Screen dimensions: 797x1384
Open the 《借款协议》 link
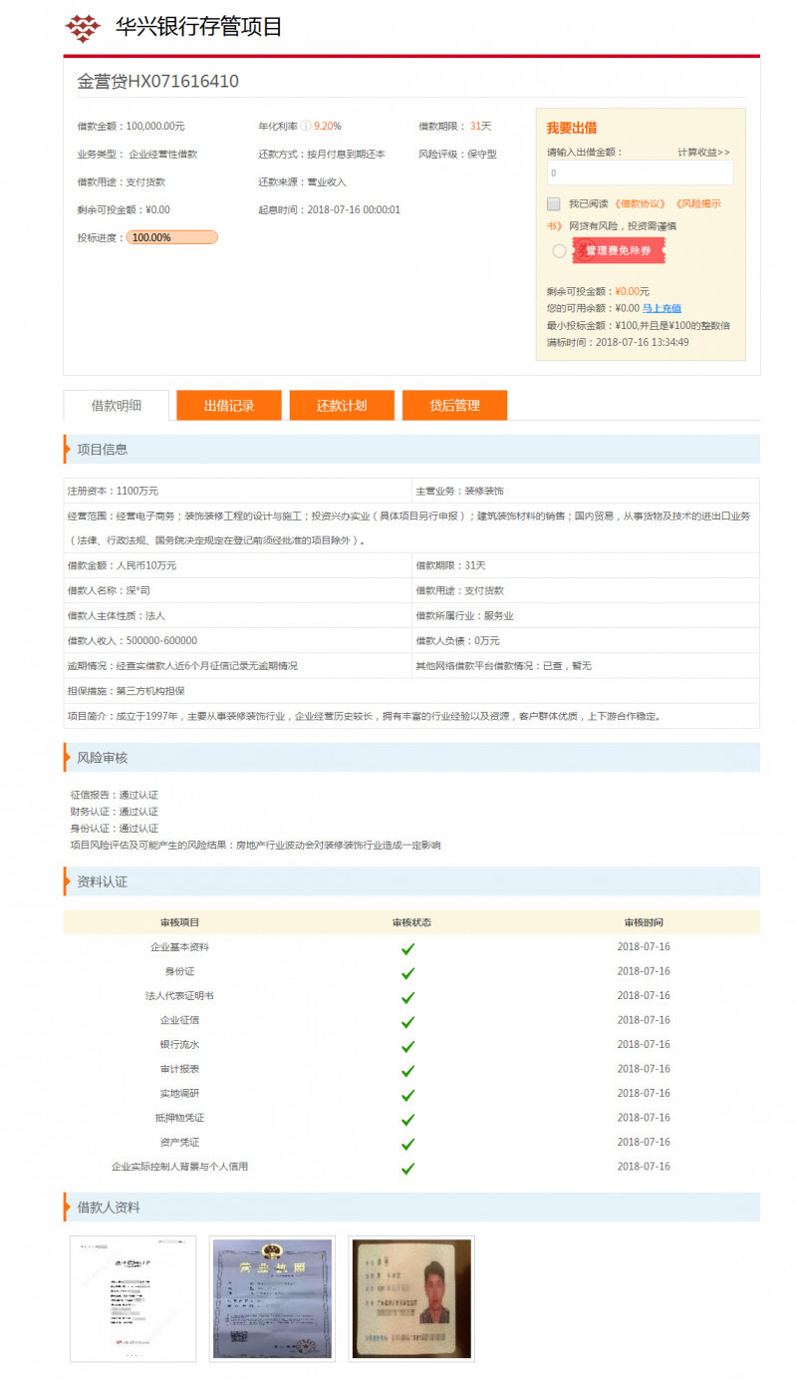(x=641, y=203)
